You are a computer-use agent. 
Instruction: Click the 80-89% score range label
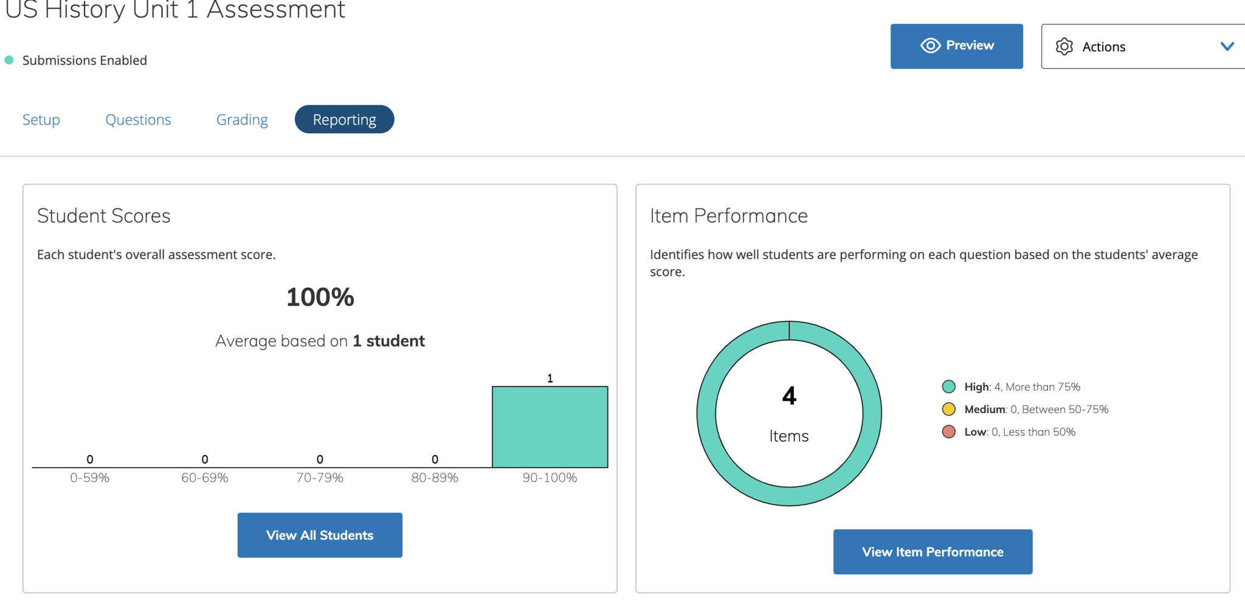(435, 478)
